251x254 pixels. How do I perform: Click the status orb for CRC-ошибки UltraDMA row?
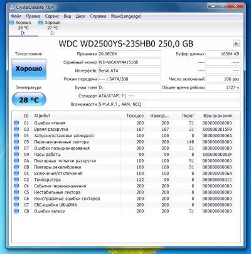(16, 204)
